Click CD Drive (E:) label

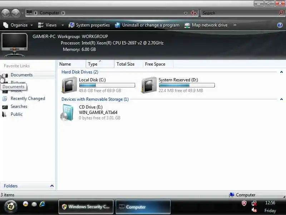[x=91, y=107]
